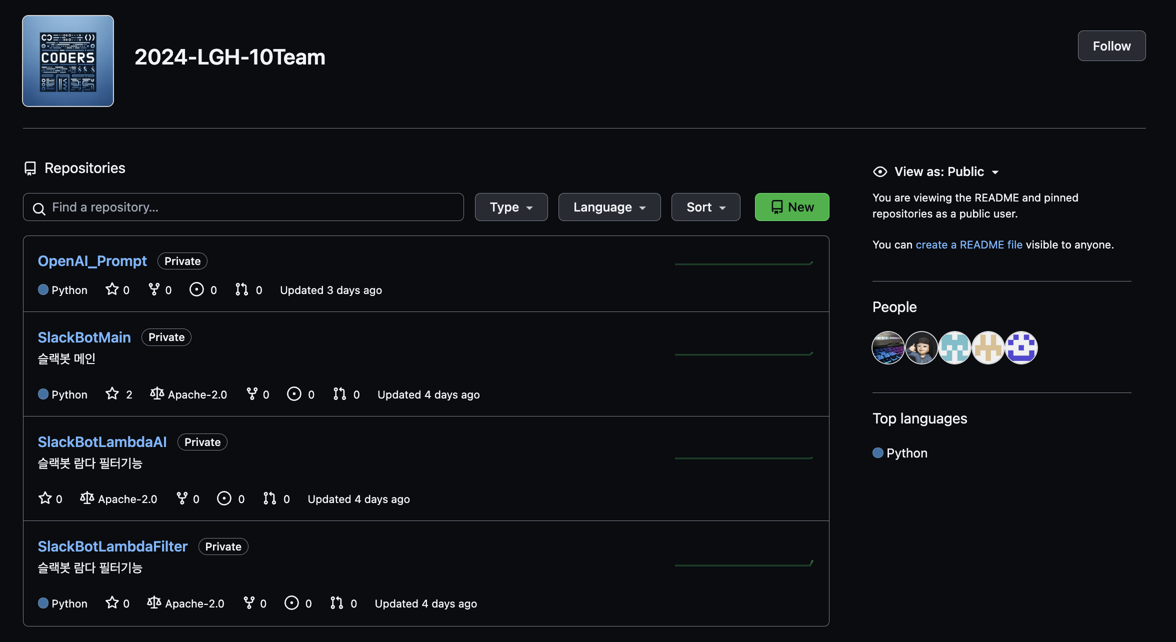The height and width of the screenshot is (642, 1176).
Task: Click the Python language dot on SlackBotLambdaFilter
Action: (x=43, y=603)
